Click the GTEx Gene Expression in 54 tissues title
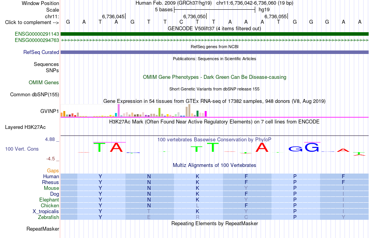 click(x=214, y=101)
